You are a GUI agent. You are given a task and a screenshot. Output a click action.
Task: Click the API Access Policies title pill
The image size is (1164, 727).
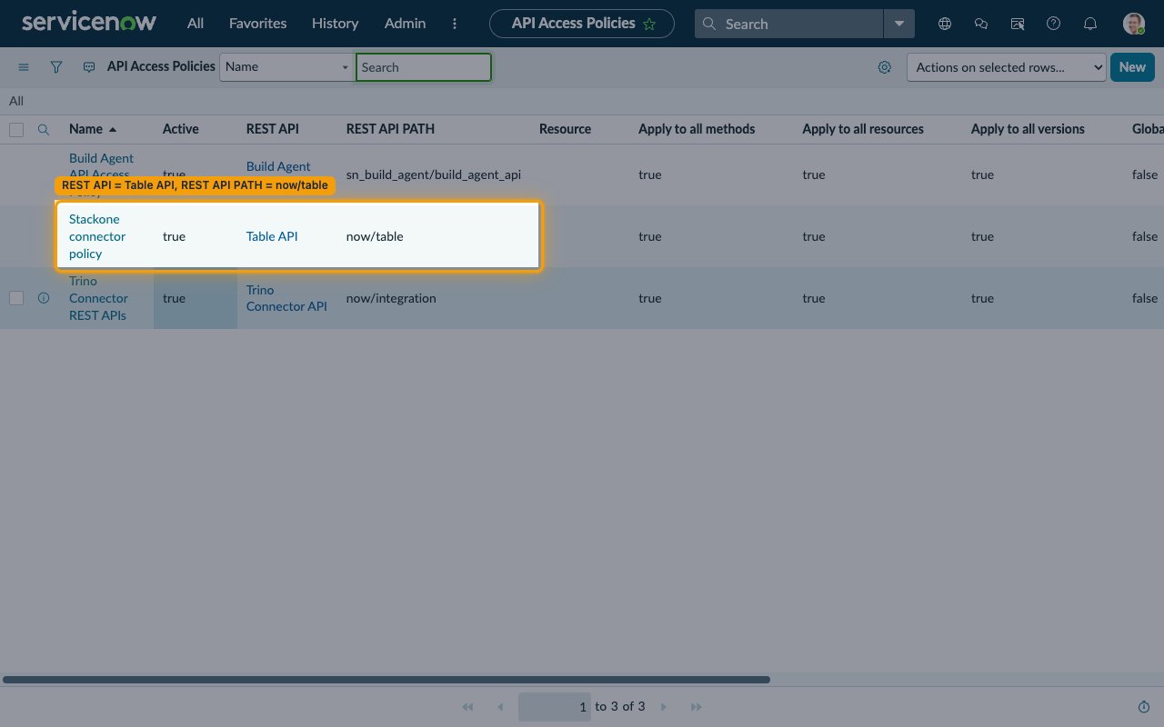[582, 24]
